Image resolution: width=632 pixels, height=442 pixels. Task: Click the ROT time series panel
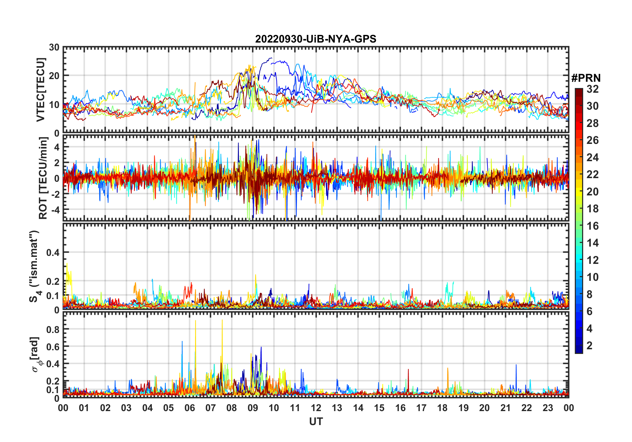[316, 178]
